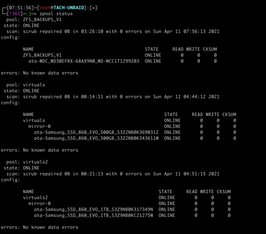Click the Samsung 500GB disk ending 369031Z
Image resolution: width=266 pixels, height=234 pixels.
click(x=96, y=132)
